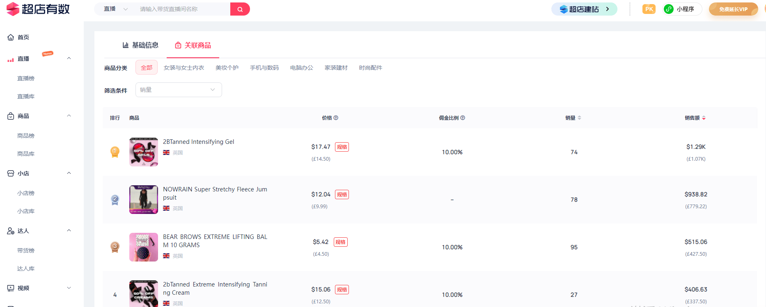
Task: Click 规格 tag next to $15.06
Action: click(x=342, y=290)
